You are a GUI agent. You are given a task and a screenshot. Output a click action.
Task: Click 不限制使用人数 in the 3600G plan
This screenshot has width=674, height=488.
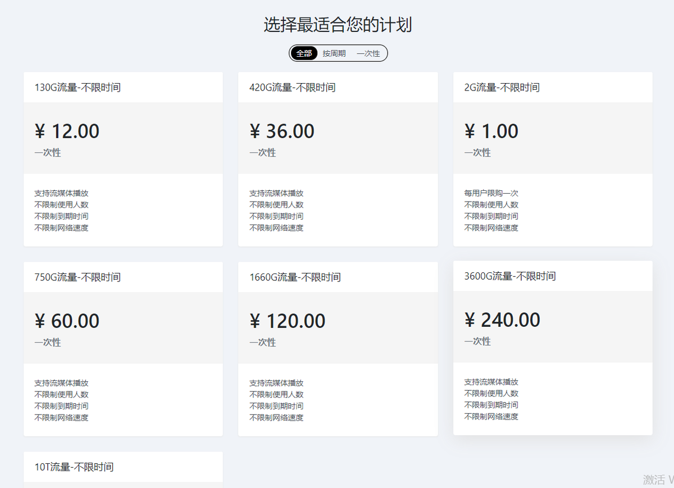pos(491,394)
